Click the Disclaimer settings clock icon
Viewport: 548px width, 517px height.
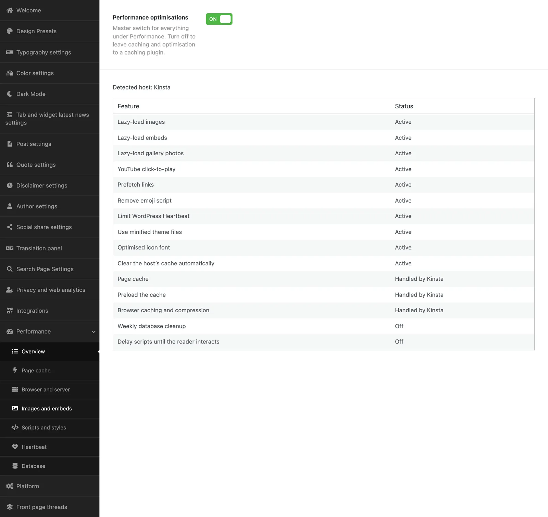(10, 185)
